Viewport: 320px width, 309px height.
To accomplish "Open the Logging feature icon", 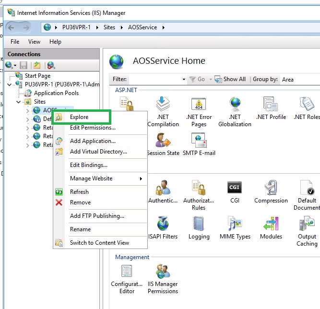I will point(199,224).
